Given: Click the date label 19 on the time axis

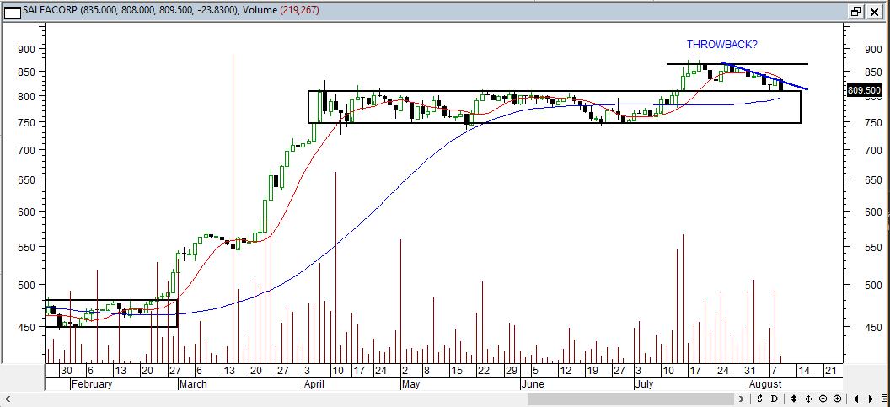Looking at the screenshot, I should [592, 370].
